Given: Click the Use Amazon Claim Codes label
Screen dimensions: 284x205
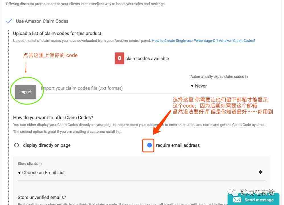Looking at the screenshot, I should coord(42,21).
